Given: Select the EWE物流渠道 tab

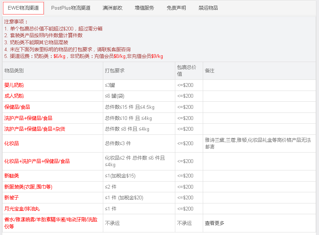Looking at the screenshot, I should [23, 8].
